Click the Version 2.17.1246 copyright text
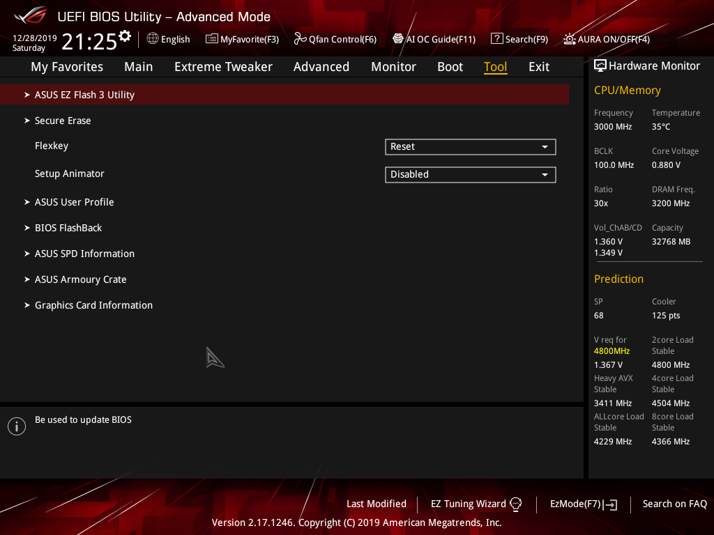714x535 pixels. [x=356, y=522]
